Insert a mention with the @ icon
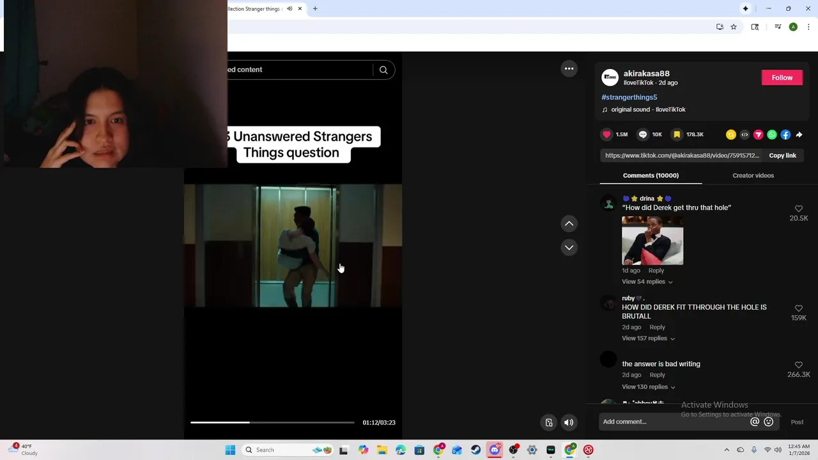This screenshot has height=460, width=818. click(755, 422)
